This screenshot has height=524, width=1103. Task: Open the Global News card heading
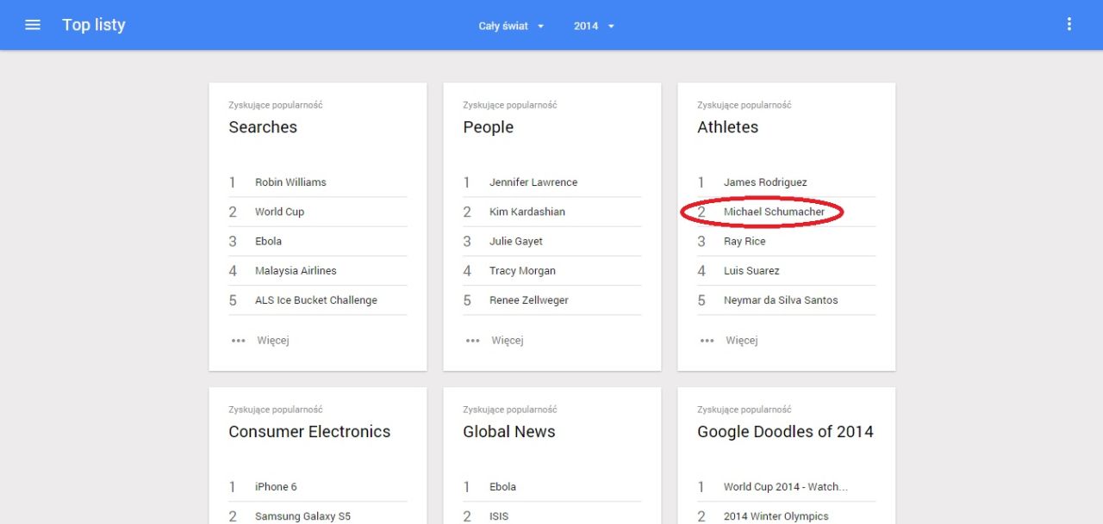point(509,431)
